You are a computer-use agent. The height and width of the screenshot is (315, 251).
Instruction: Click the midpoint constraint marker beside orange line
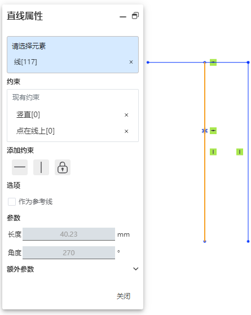coord(213,131)
